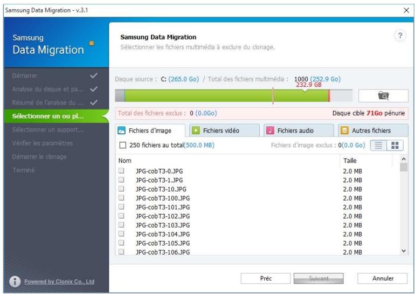Open the Autres fichiers tab
This screenshot has width=415, height=294.
[x=373, y=131]
